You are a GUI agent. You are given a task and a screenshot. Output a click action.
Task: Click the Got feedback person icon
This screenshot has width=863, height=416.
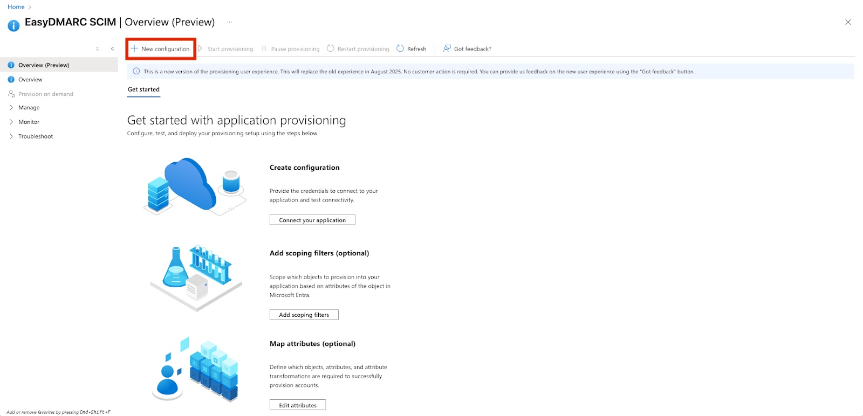pos(447,48)
